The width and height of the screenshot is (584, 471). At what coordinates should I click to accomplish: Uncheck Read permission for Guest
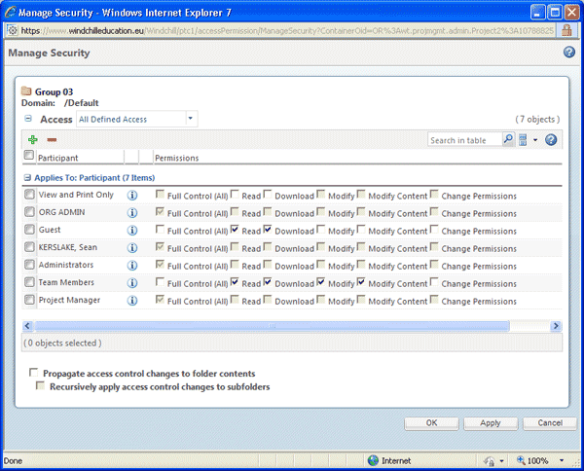(236, 230)
